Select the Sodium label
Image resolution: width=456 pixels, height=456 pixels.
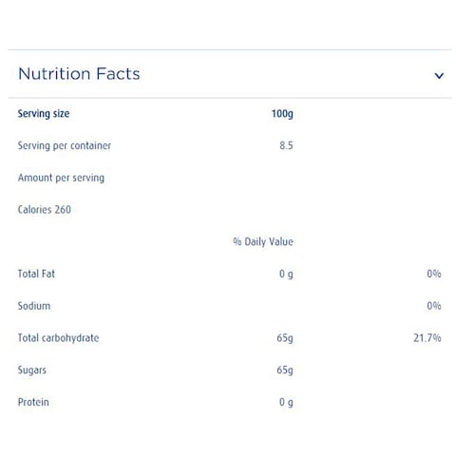point(34,306)
